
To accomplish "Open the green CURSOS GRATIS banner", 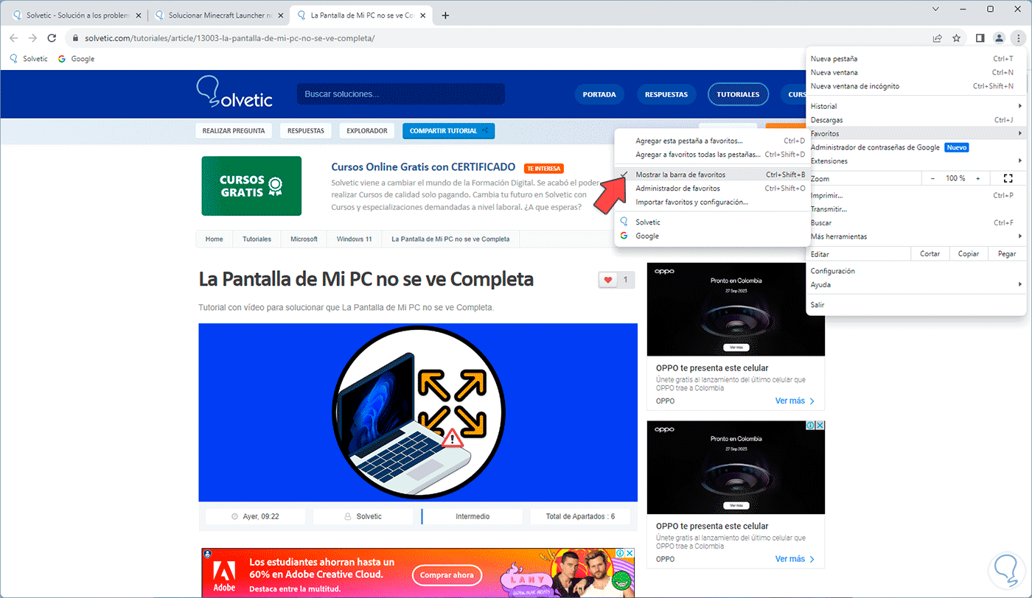I will click(251, 186).
